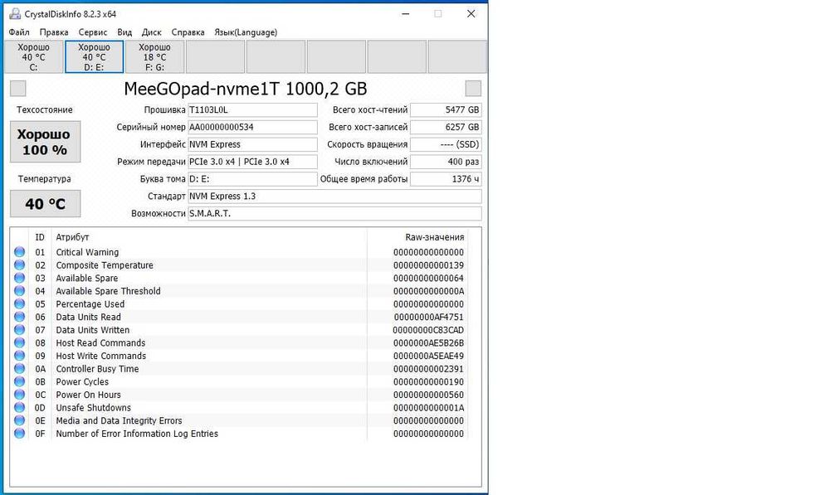Screen dimensions: 830x495
Task: Open the Диск menu
Action: coord(151,32)
